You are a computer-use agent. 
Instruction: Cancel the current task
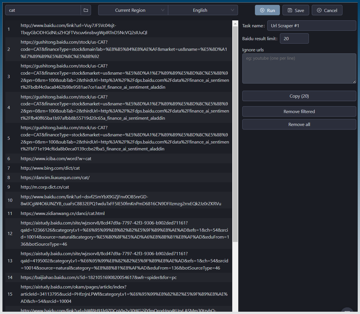pos(327,10)
